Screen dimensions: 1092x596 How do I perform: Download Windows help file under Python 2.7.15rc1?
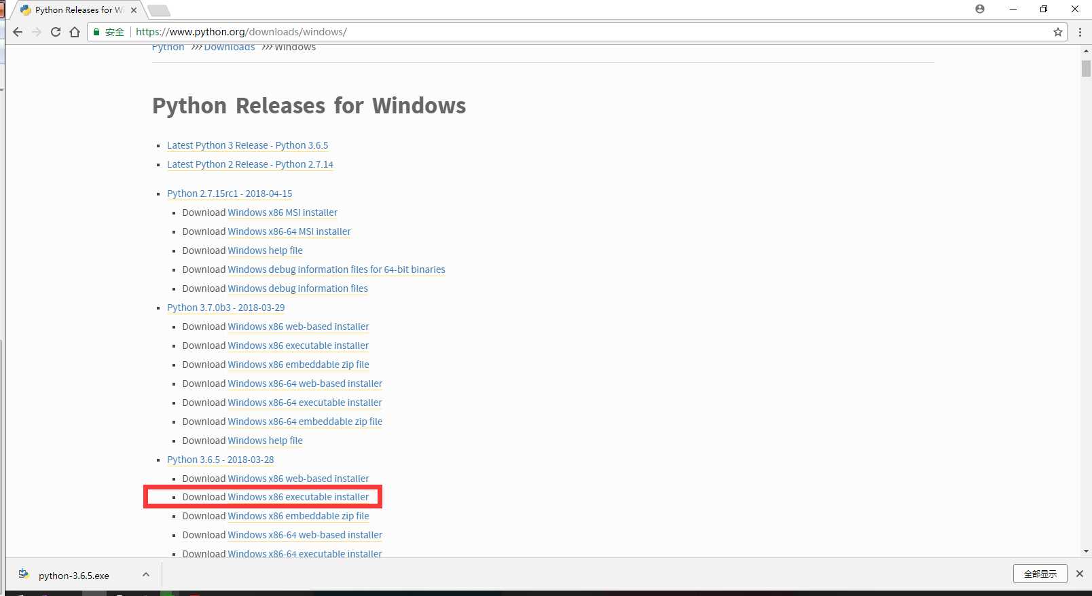pyautogui.click(x=265, y=250)
